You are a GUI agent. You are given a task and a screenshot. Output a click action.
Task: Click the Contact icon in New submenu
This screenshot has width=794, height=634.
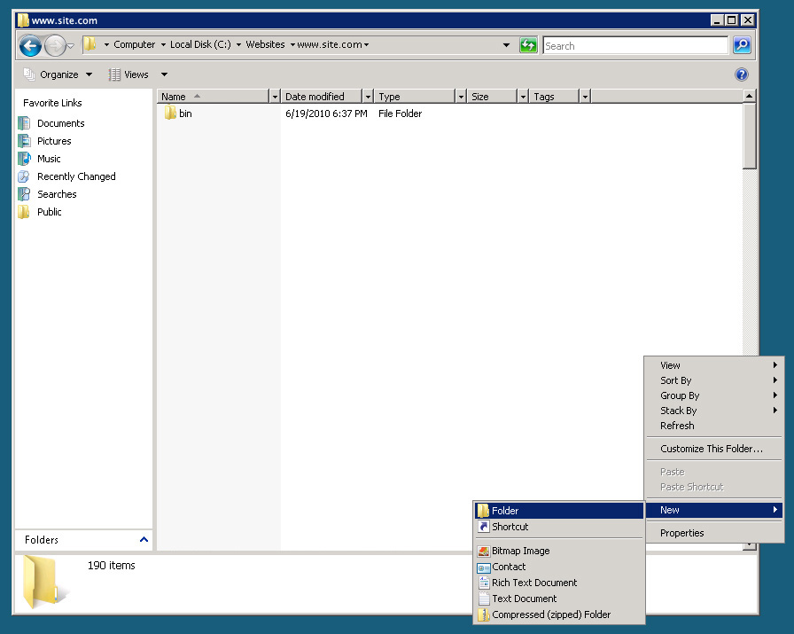coord(484,567)
